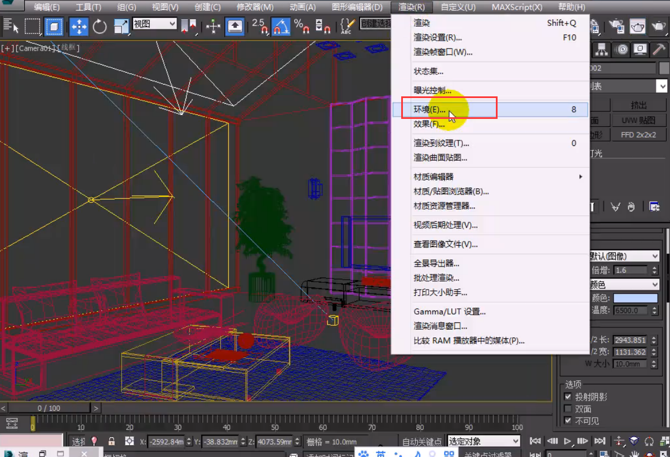The width and height of the screenshot is (670, 457).
Task: Choose 环境(E)... from render menu
Action: coord(429,109)
